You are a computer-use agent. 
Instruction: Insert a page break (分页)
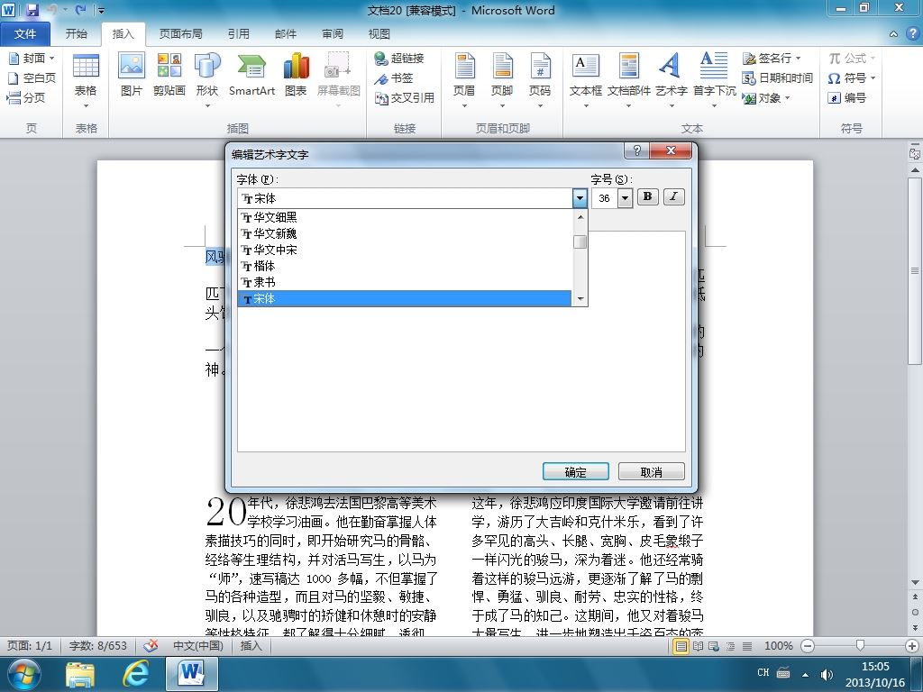(x=26, y=97)
